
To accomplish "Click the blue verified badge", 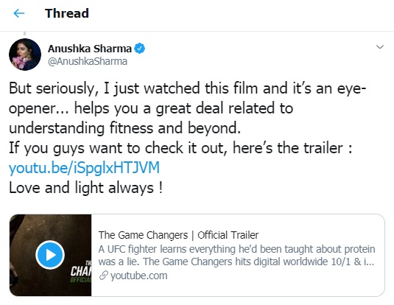I will [139, 49].
